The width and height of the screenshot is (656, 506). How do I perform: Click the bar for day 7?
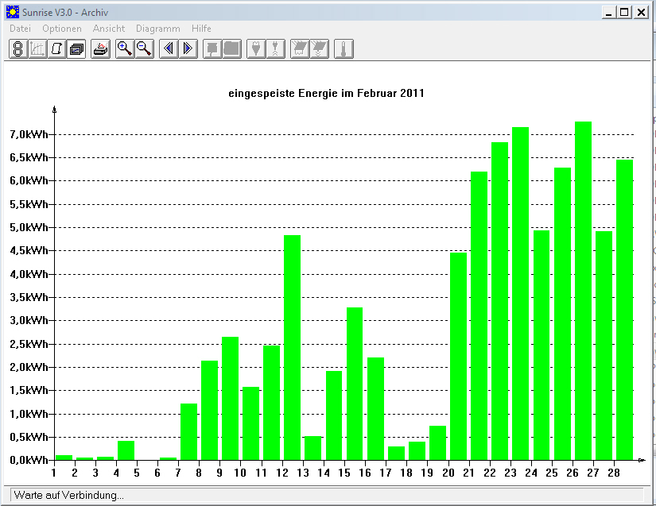tap(188, 431)
